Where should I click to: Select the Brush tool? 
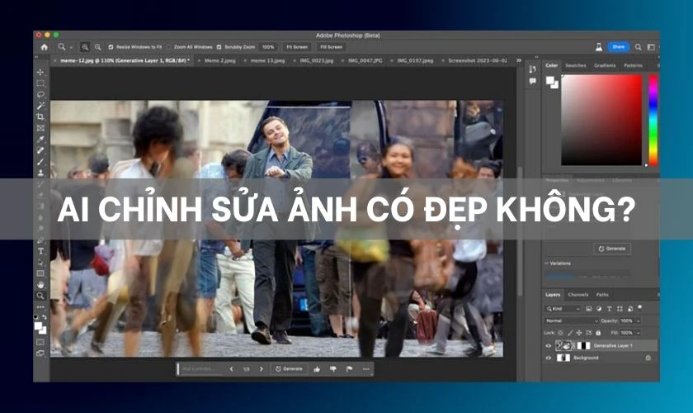pyautogui.click(x=40, y=162)
